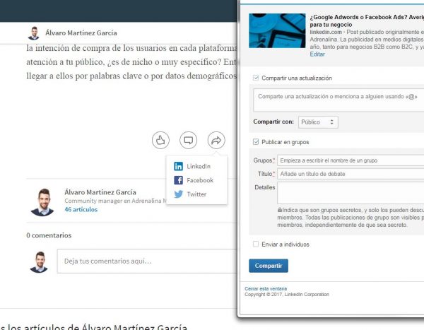Open the large author bio profile photo
424x330 pixels.
[x=42, y=202]
